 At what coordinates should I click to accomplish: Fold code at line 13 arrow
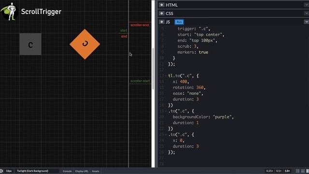coord(166,76)
